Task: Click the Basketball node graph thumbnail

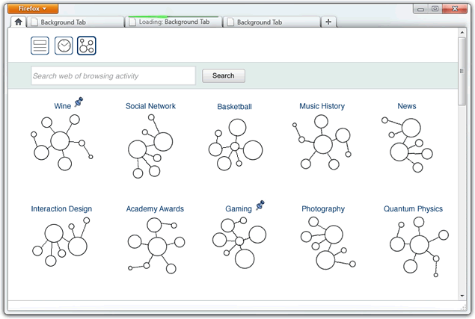Action: tap(235, 146)
